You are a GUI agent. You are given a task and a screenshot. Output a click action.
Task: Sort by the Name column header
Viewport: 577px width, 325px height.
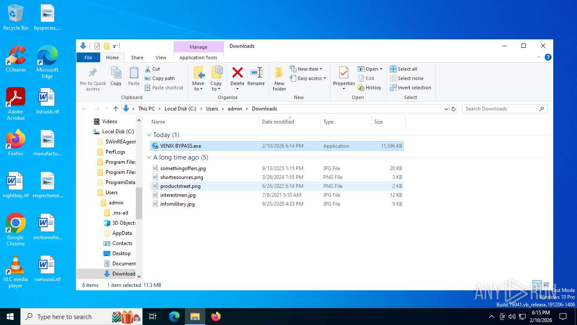(x=204, y=122)
